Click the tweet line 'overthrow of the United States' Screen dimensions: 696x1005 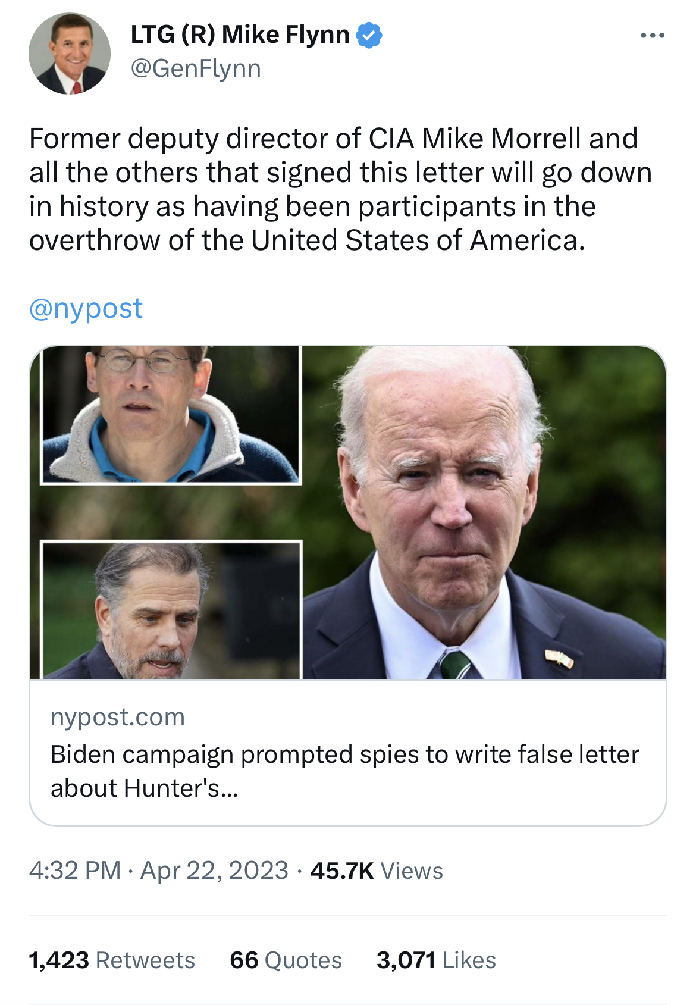pyautogui.click(x=307, y=240)
